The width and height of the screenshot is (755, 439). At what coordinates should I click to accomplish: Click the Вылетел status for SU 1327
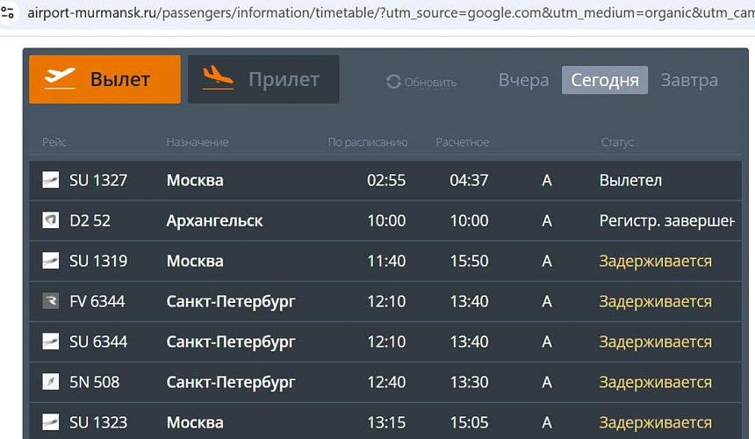tap(630, 180)
